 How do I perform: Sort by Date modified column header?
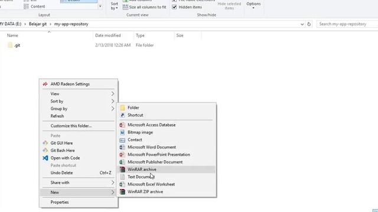pos(107,35)
